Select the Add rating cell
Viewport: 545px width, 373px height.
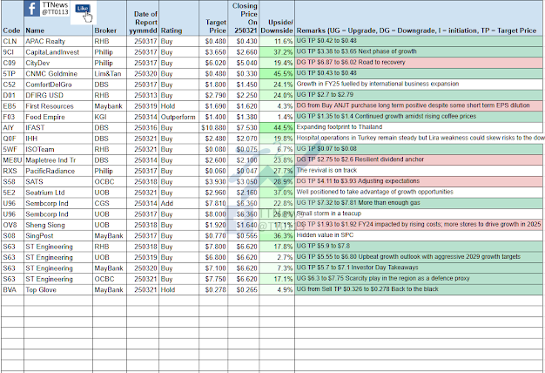click(x=178, y=203)
